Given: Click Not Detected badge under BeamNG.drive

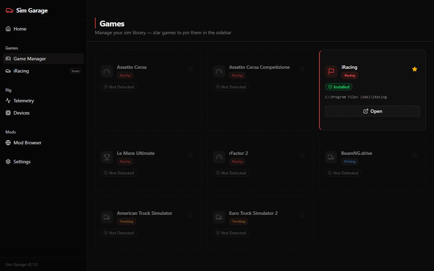Looking at the screenshot, I should pos(343,173).
